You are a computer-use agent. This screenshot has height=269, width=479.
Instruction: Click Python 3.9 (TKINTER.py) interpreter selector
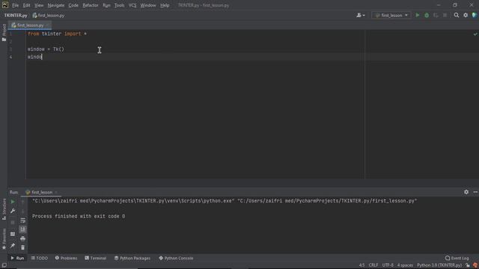pyautogui.click(x=439, y=265)
